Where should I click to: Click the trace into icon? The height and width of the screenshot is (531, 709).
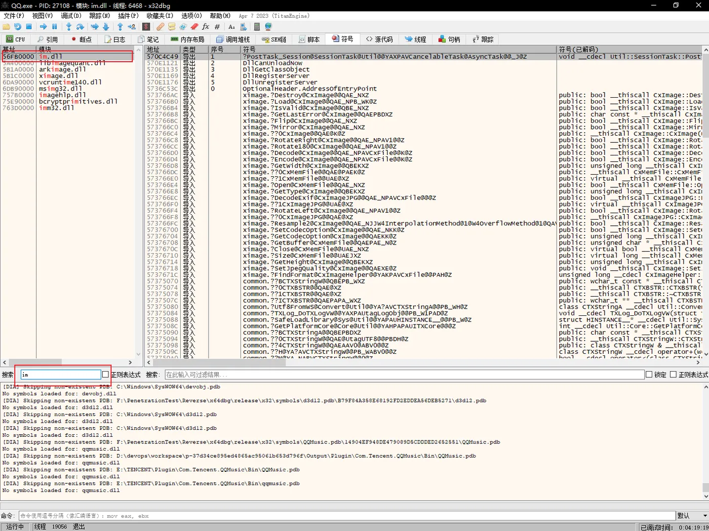[x=95, y=26]
